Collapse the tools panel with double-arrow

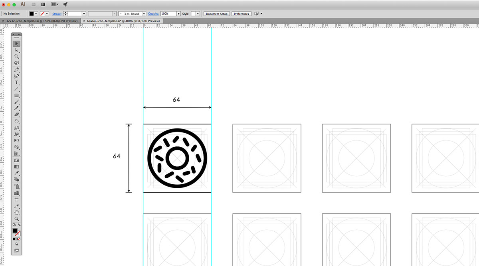[19, 34]
